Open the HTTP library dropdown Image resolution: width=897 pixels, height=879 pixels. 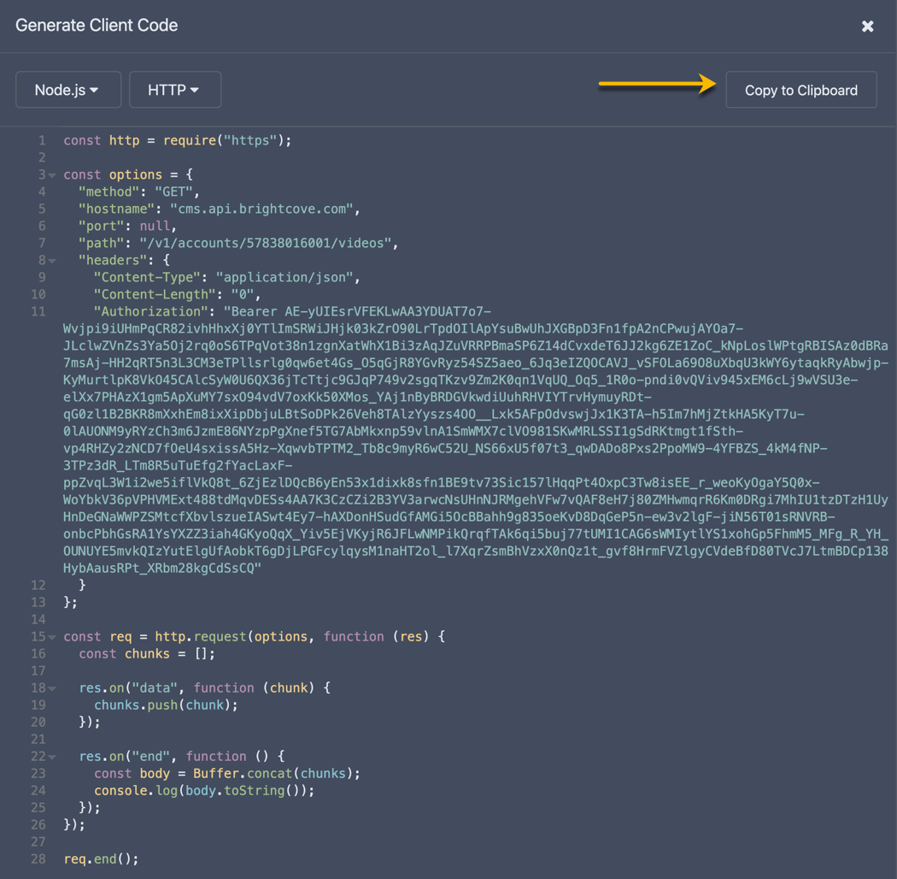[174, 90]
